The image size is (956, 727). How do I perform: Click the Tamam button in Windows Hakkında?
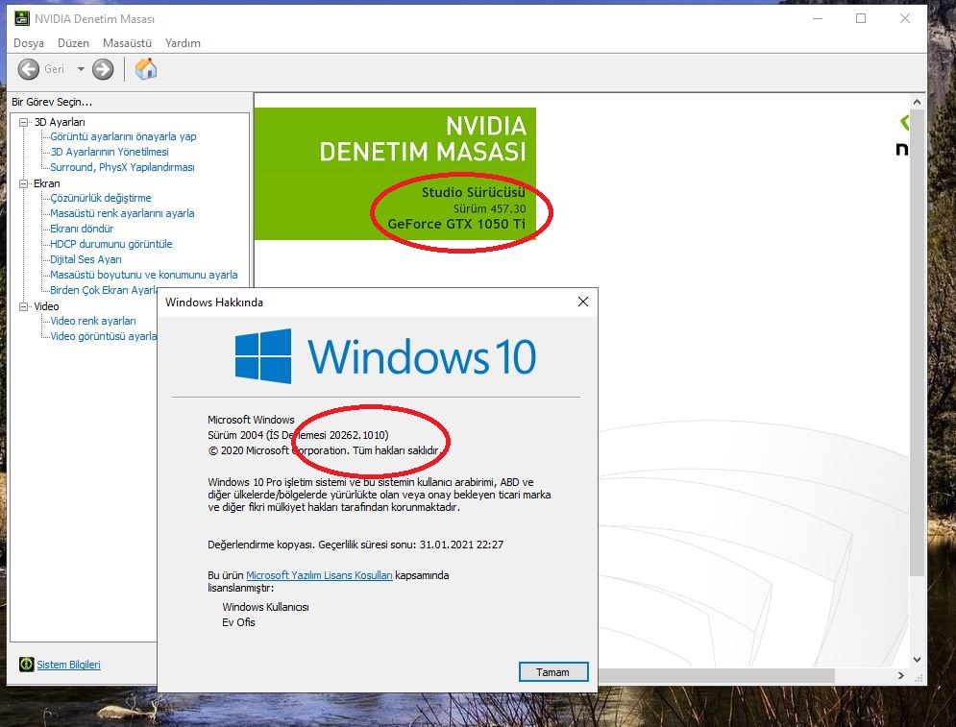pos(553,672)
